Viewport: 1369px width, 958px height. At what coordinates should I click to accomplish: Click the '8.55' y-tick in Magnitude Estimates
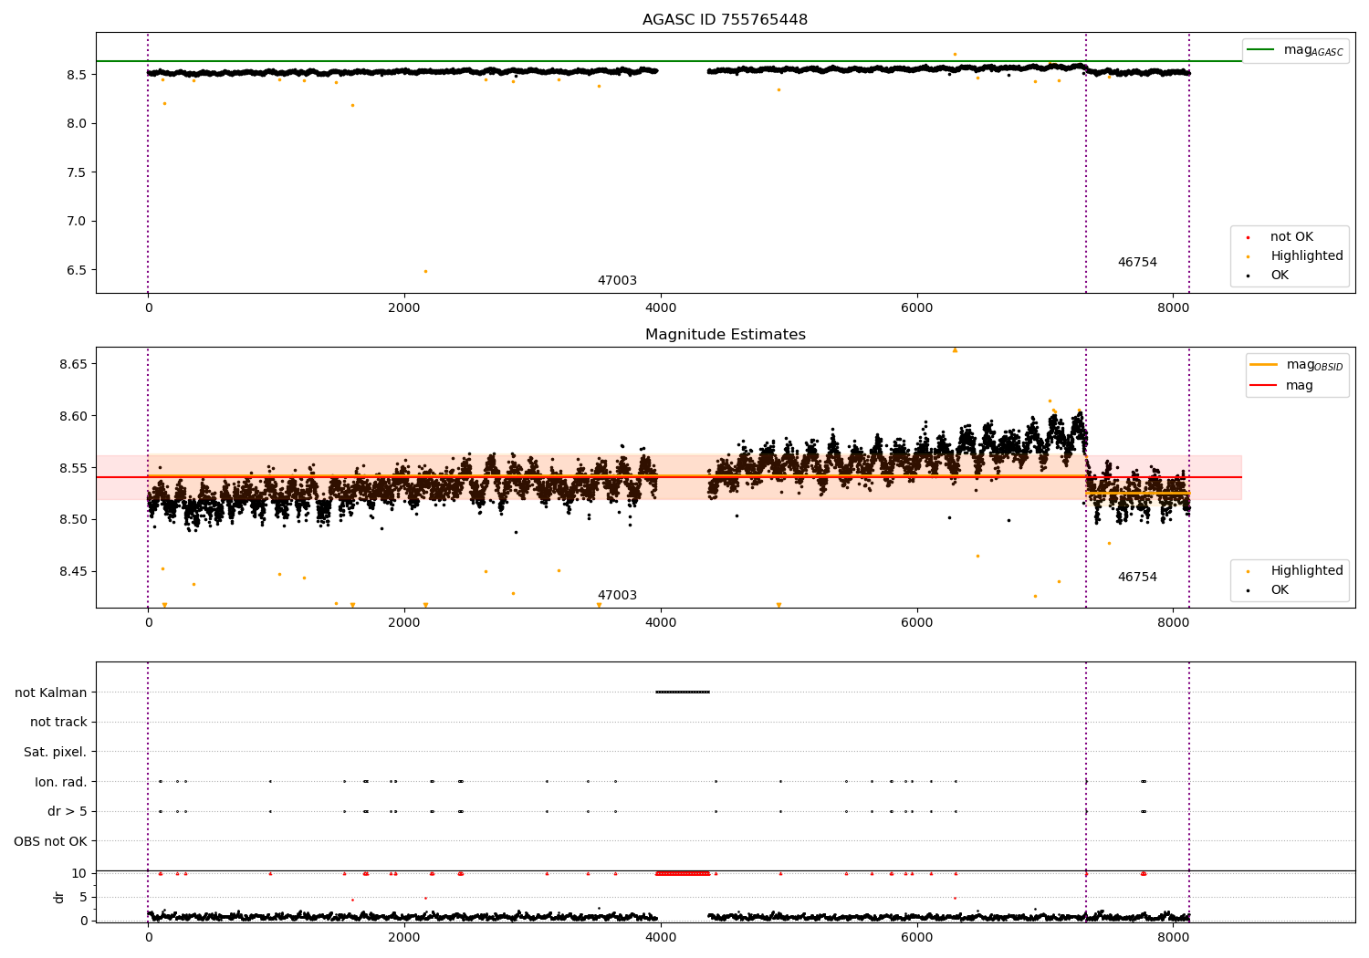tap(73, 468)
